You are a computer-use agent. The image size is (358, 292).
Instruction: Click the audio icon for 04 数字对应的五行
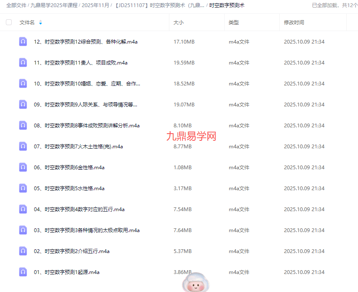(23, 209)
